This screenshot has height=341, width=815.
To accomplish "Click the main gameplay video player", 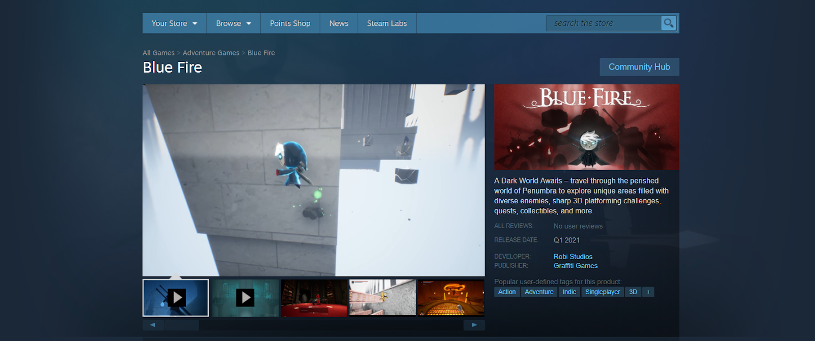I will pyautogui.click(x=314, y=180).
